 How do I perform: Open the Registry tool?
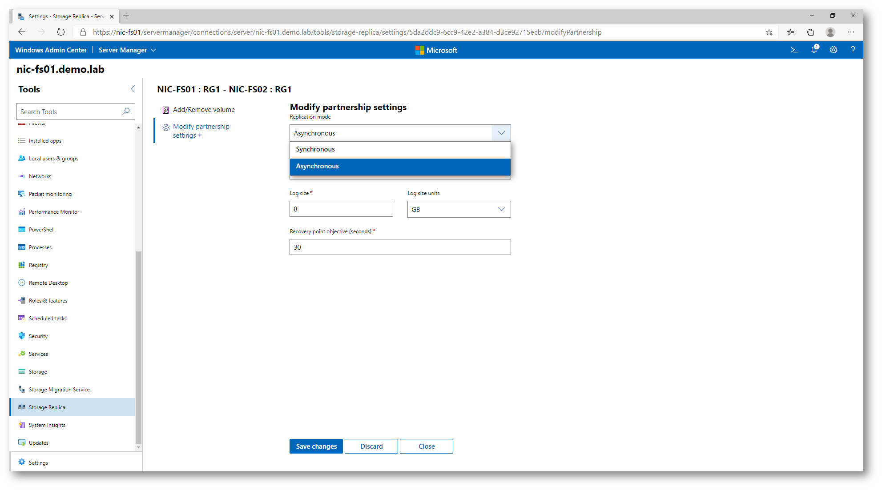38,265
